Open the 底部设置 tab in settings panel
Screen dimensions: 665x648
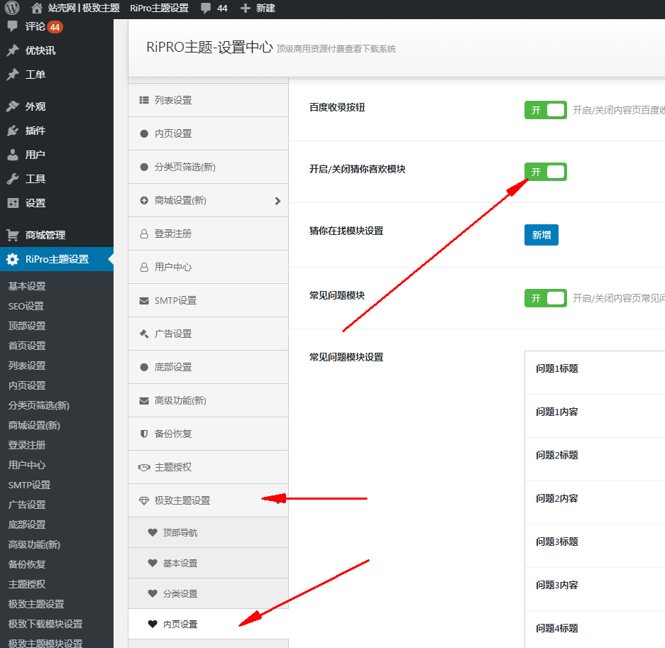208,367
